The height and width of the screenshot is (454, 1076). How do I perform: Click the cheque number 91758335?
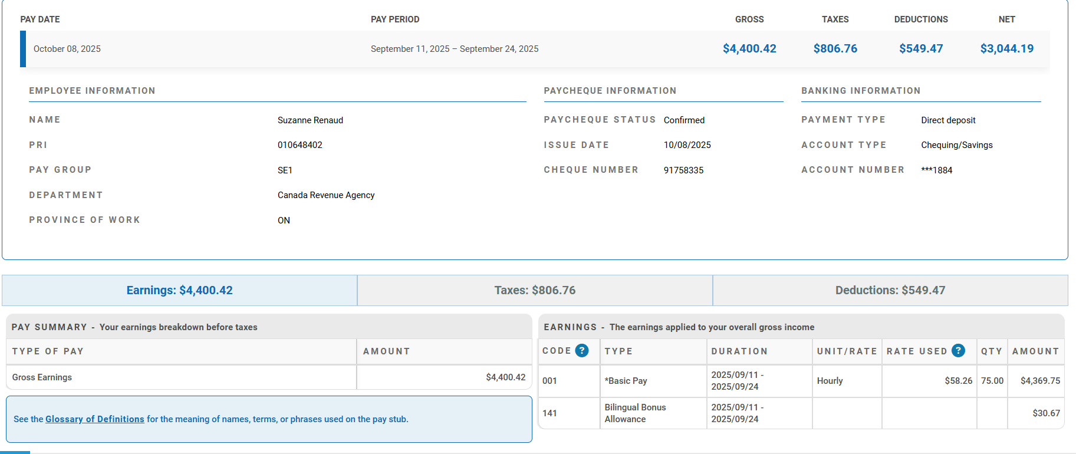683,170
